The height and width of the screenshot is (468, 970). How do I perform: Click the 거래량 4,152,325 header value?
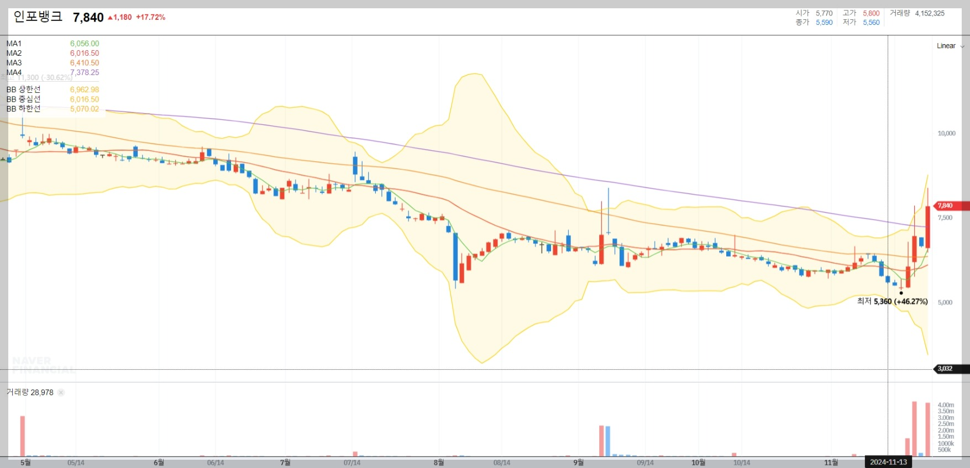point(930,13)
